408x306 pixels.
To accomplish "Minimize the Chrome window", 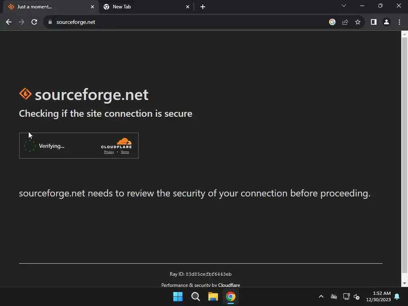I will tap(362, 6).
